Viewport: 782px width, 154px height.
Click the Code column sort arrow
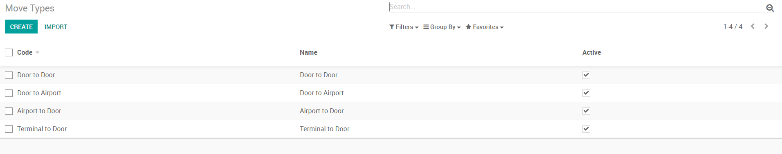click(37, 53)
